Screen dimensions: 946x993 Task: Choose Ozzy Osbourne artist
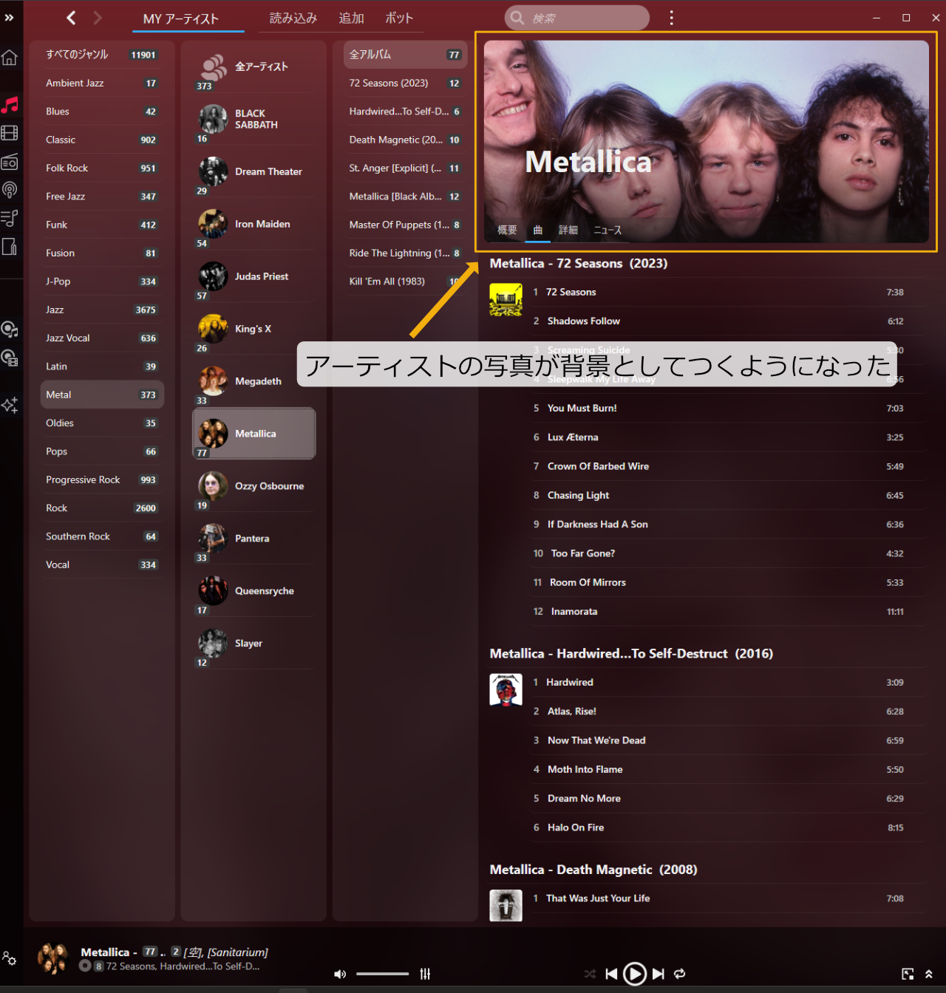tap(254, 487)
